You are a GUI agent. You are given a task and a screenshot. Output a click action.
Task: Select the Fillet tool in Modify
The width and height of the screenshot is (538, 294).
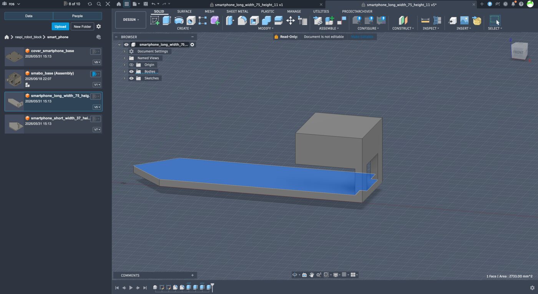[242, 20]
